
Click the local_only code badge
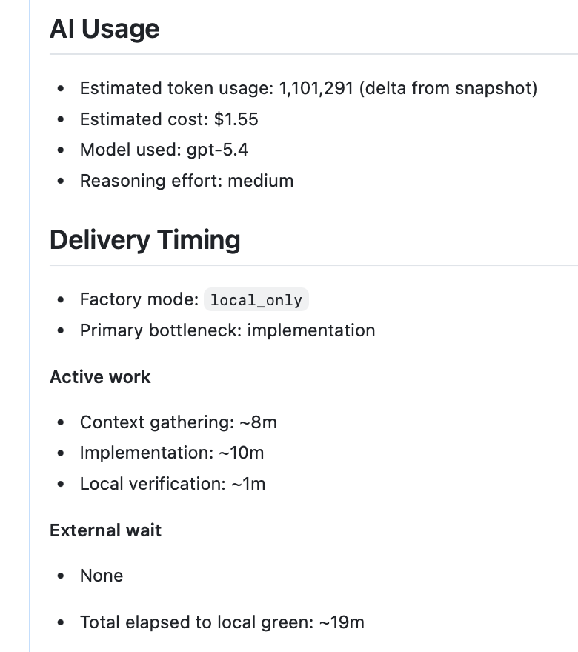[x=256, y=300]
